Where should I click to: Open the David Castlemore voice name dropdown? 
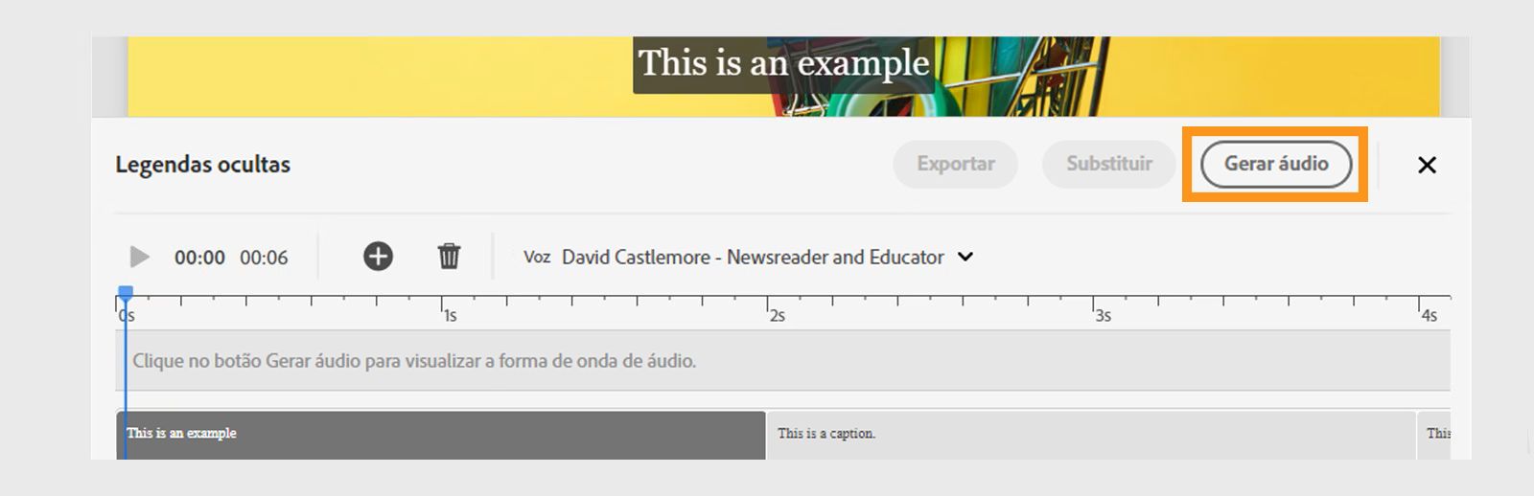click(753, 257)
